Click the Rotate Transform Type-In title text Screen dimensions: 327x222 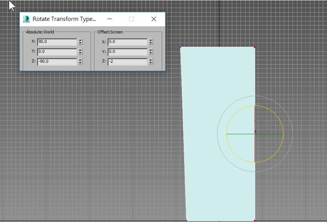[x=64, y=19]
